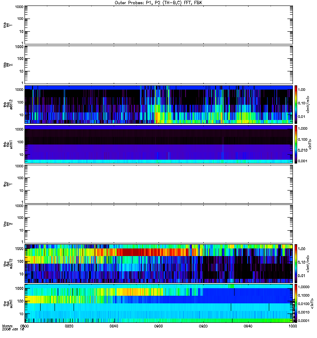Select the 'thb fbk edc12' axis label
This screenshot has height=338, width=317.
click(8, 104)
